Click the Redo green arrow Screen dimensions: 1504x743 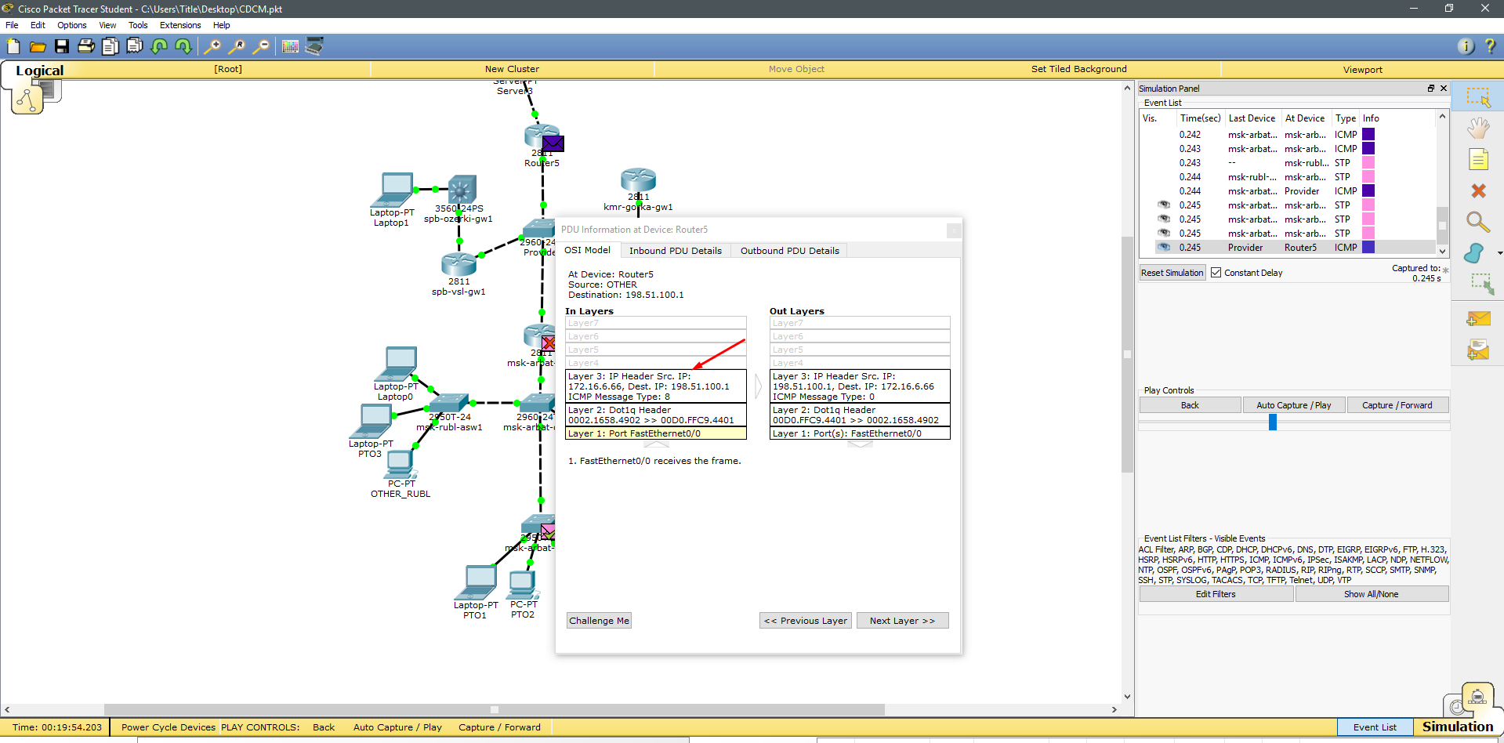(183, 46)
